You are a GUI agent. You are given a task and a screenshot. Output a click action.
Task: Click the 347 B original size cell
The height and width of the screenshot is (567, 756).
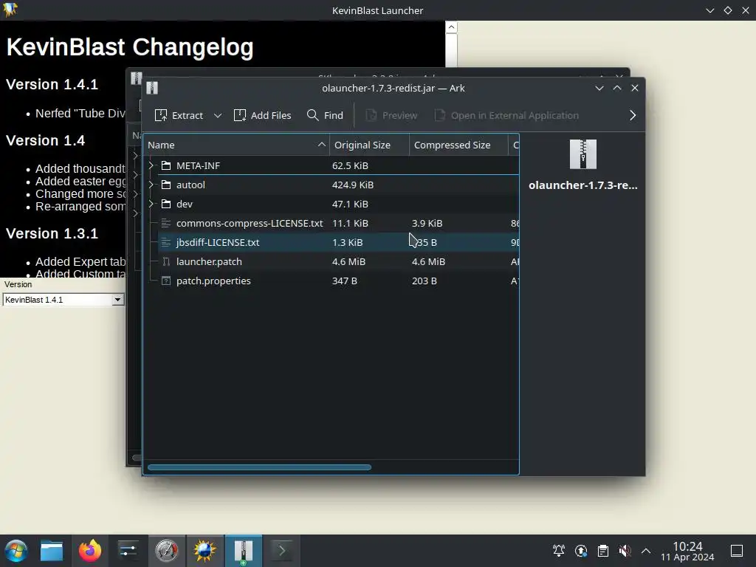coord(345,281)
